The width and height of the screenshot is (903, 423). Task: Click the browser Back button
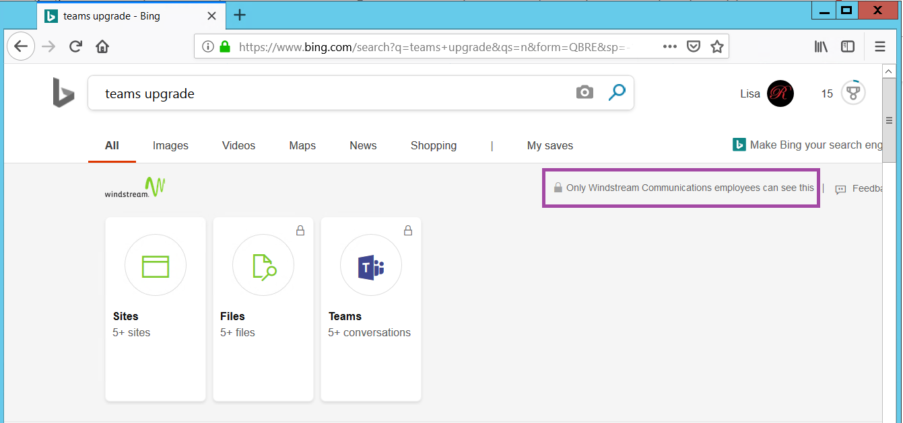pyautogui.click(x=21, y=46)
